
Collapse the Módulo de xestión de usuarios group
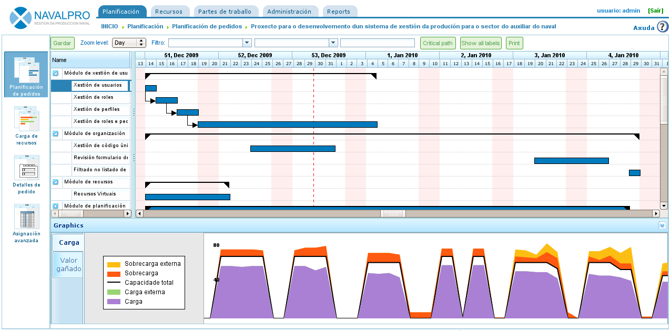click(56, 73)
